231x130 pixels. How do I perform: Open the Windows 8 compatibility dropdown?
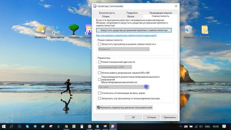(x=124, y=49)
